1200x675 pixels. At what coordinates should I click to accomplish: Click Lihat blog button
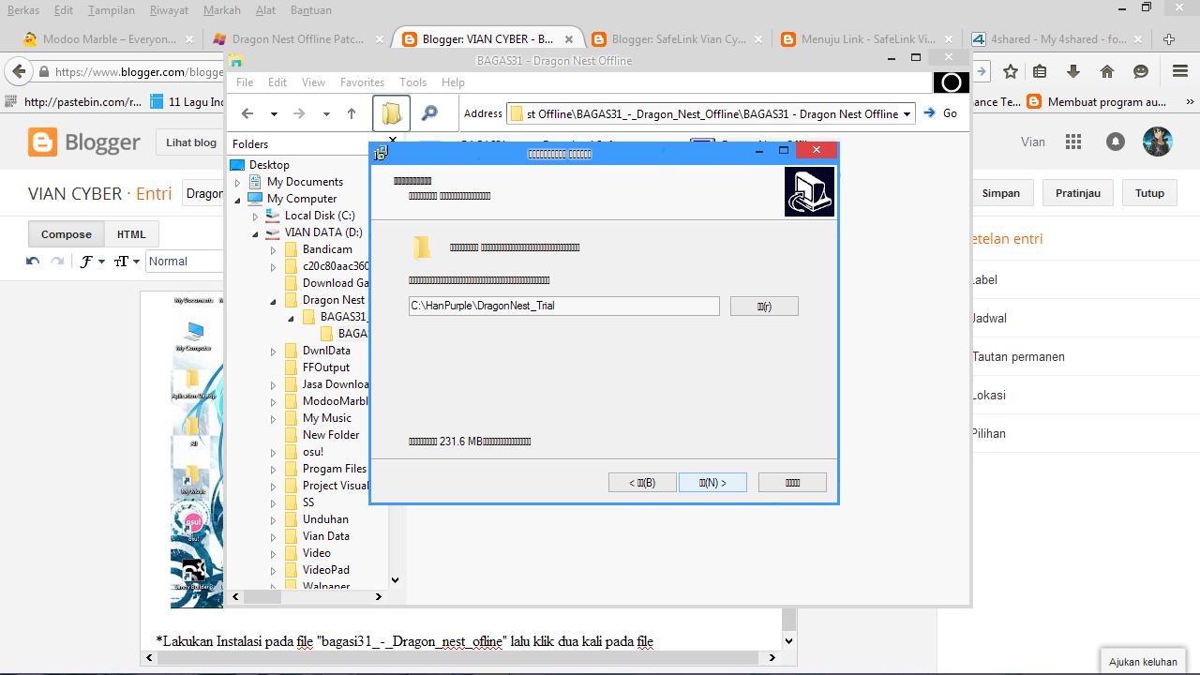click(191, 142)
